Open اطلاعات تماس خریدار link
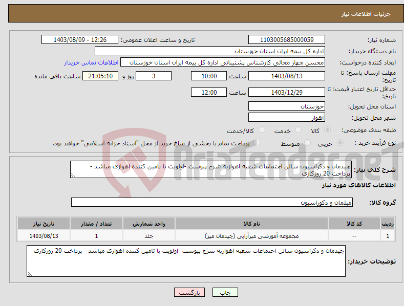The height and width of the screenshot is (306, 404). pyautogui.click(x=91, y=62)
